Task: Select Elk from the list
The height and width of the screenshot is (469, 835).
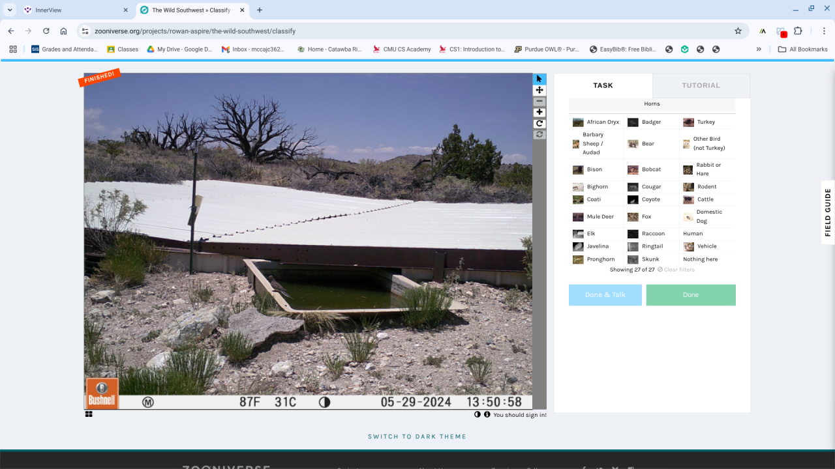Action: [x=596, y=234]
